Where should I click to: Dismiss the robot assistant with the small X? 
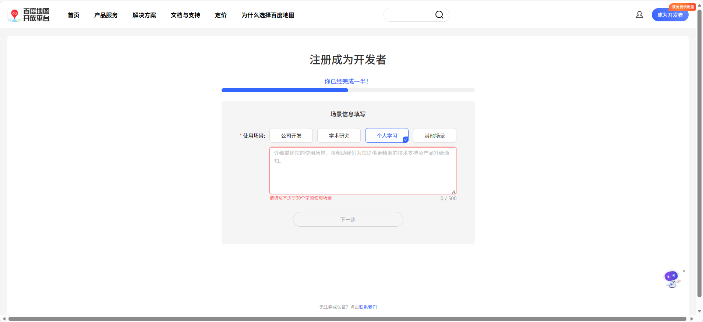point(684,271)
